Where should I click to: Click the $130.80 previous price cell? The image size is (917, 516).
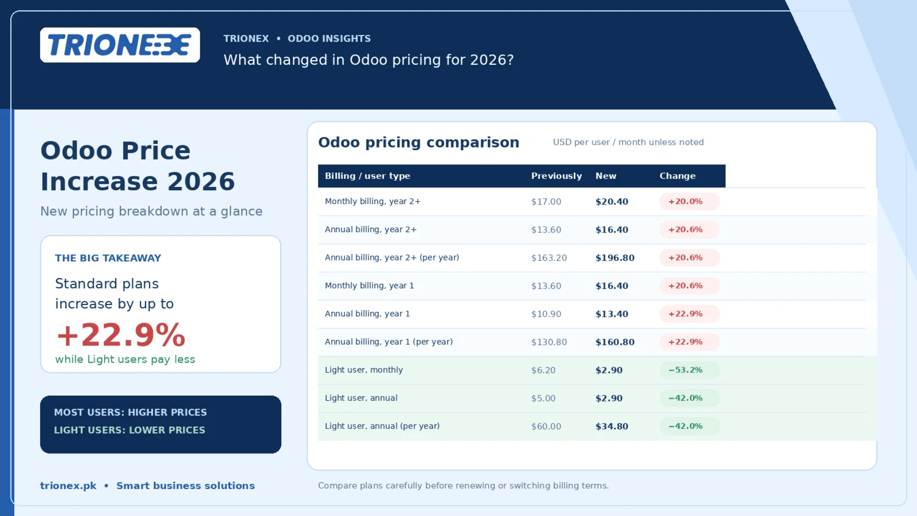548,342
